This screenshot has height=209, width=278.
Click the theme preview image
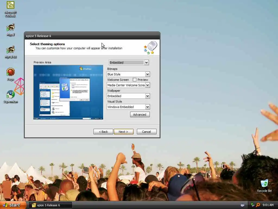(68, 92)
